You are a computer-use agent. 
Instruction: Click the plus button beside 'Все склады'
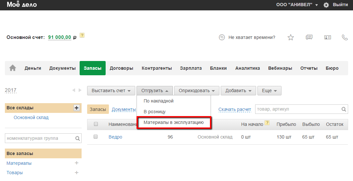[x=77, y=108]
